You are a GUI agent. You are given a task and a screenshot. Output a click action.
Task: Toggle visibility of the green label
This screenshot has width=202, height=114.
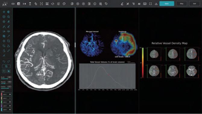click(x=10, y=102)
